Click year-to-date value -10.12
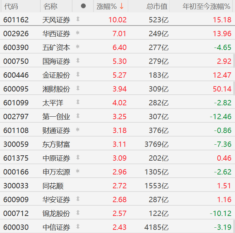The height and width of the screenshot is (233, 235). click(220, 213)
